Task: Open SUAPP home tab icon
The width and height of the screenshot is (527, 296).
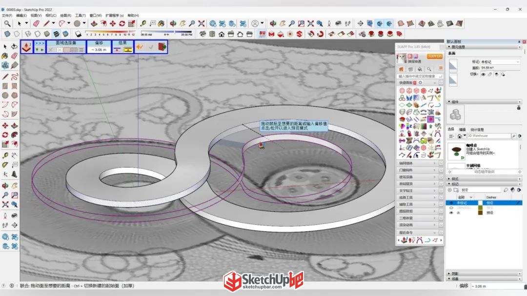Action: pos(401,69)
